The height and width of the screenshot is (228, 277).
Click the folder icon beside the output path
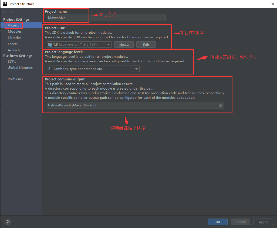(x=221, y=105)
